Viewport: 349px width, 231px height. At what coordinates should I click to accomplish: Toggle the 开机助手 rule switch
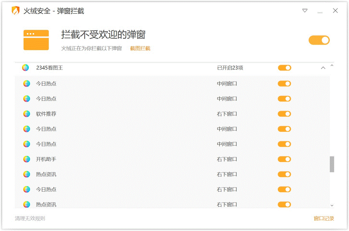pos(284,159)
